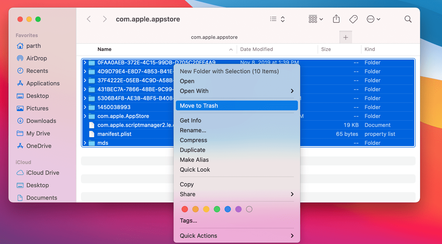Select the com.apple.appstore tab
Screen dimensions: 442x244
[x=214, y=37]
